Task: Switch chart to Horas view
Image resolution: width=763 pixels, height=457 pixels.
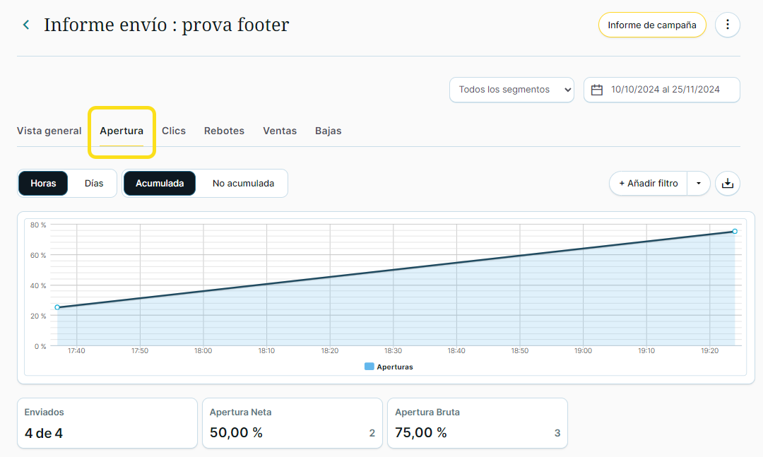Action: coord(43,183)
